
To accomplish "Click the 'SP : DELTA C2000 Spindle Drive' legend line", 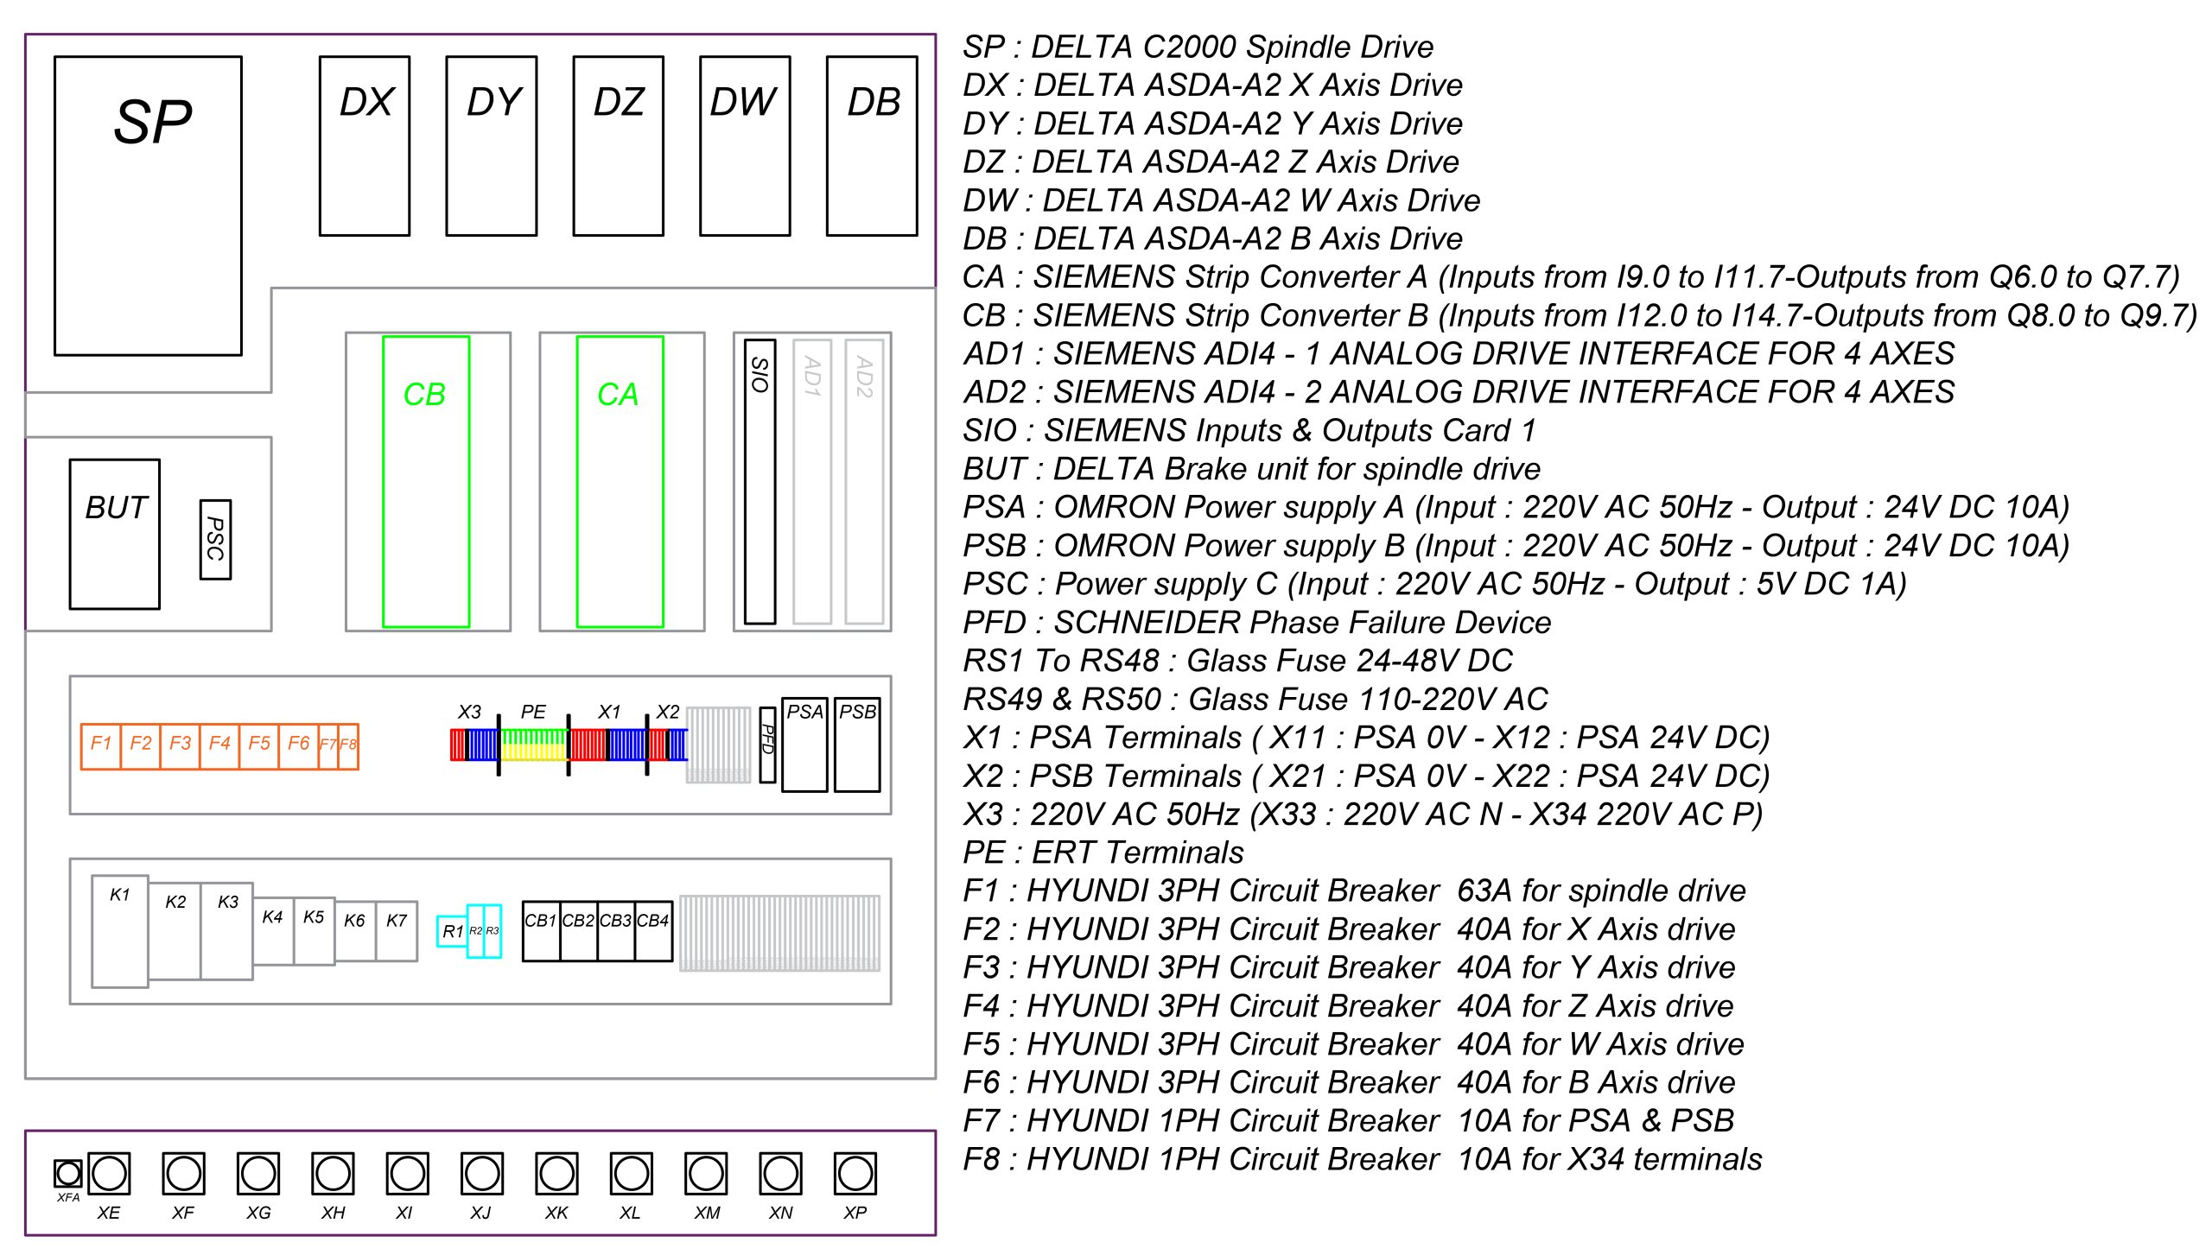I will 1198,47.
